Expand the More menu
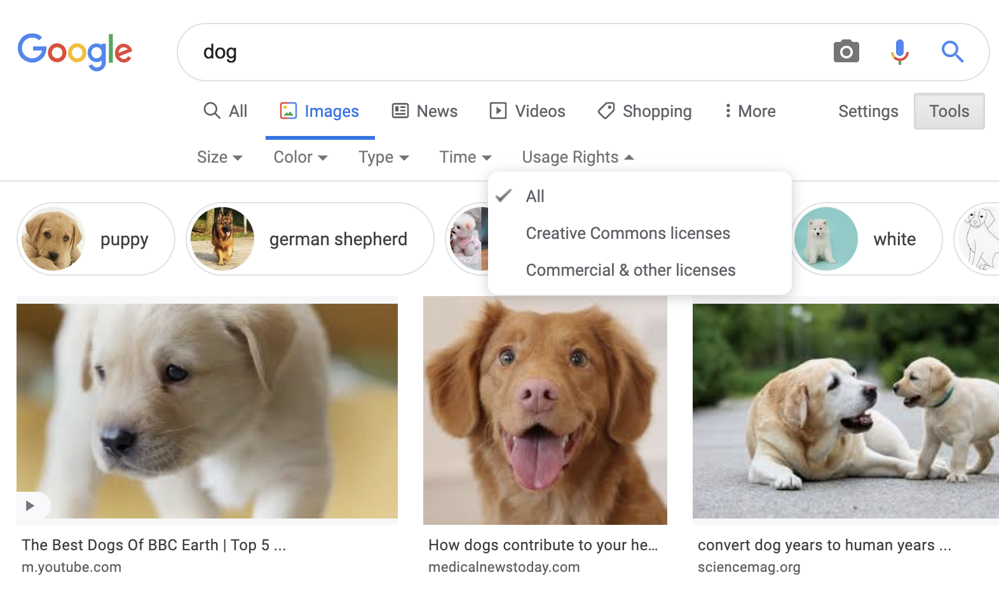Screen dimensions: 999x596 click(x=750, y=111)
